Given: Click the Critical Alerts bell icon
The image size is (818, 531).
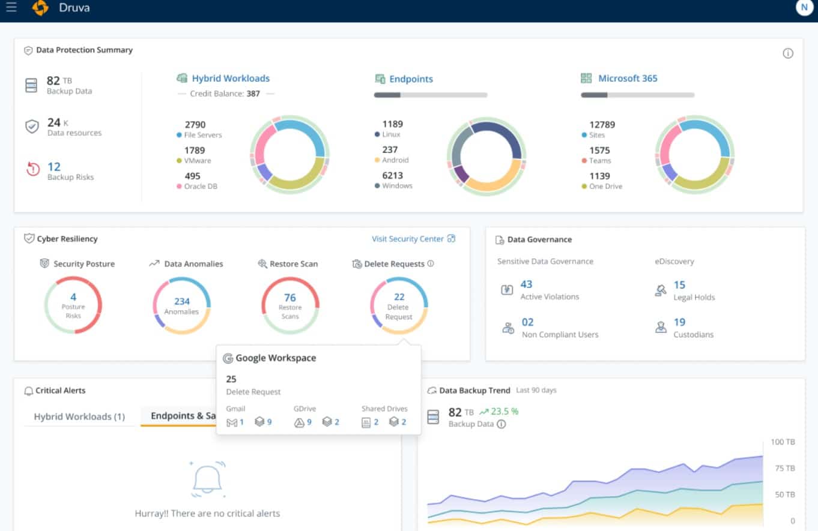Looking at the screenshot, I should click(28, 390).
